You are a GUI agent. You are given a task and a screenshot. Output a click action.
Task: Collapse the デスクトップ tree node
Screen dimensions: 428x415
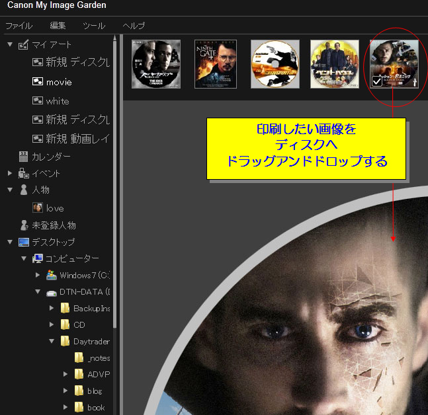10,242
